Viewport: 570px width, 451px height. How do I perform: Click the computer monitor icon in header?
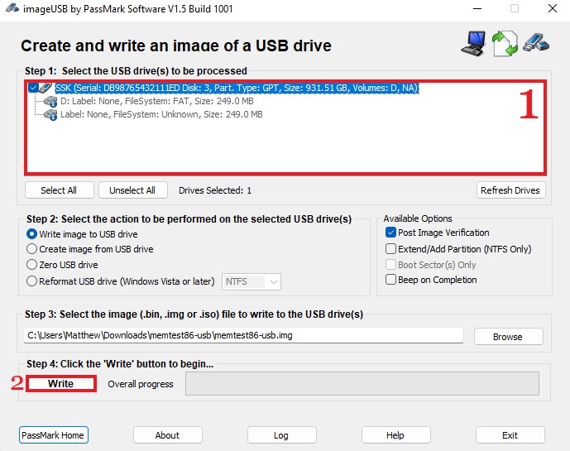click(x=474, y=44)
